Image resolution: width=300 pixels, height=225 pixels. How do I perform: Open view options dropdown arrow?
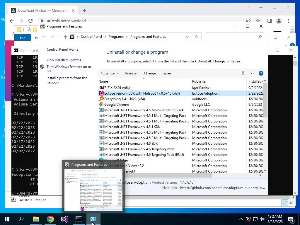point(251,73)
